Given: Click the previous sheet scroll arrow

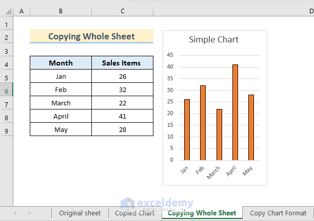Looking at the screenshot, I should (15, 213).
